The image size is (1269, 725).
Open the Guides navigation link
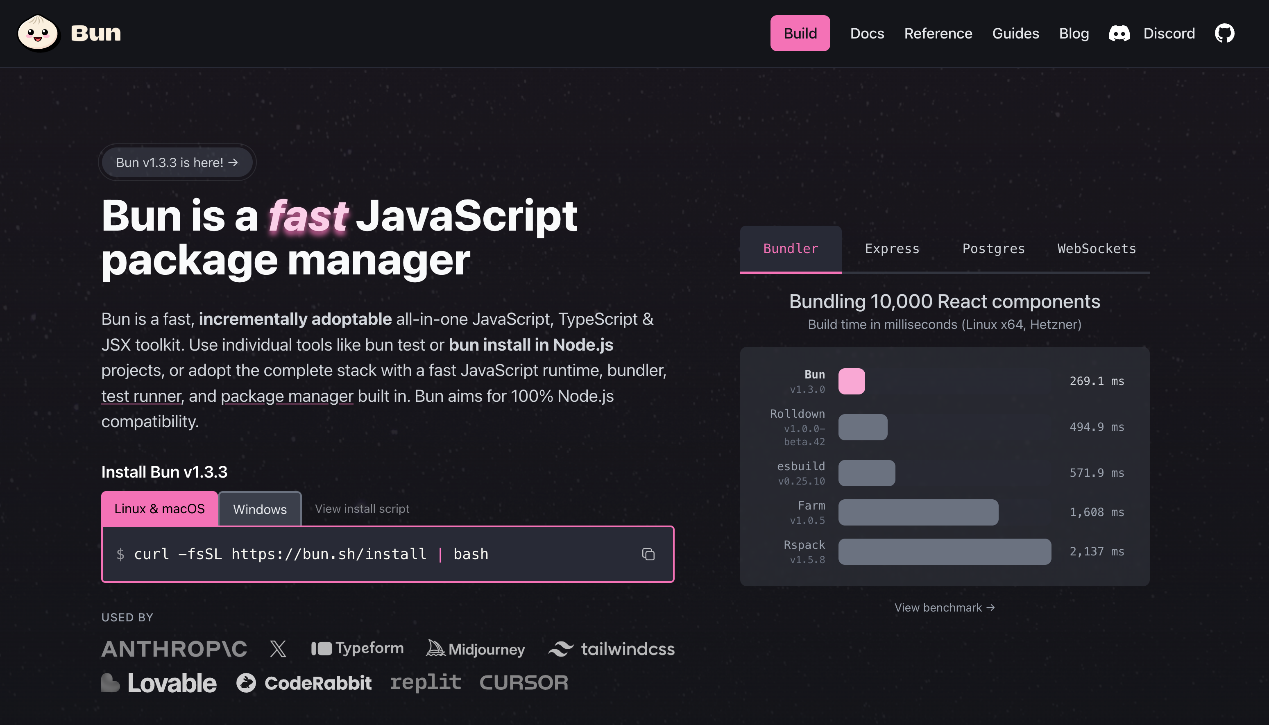point(1015,33)
